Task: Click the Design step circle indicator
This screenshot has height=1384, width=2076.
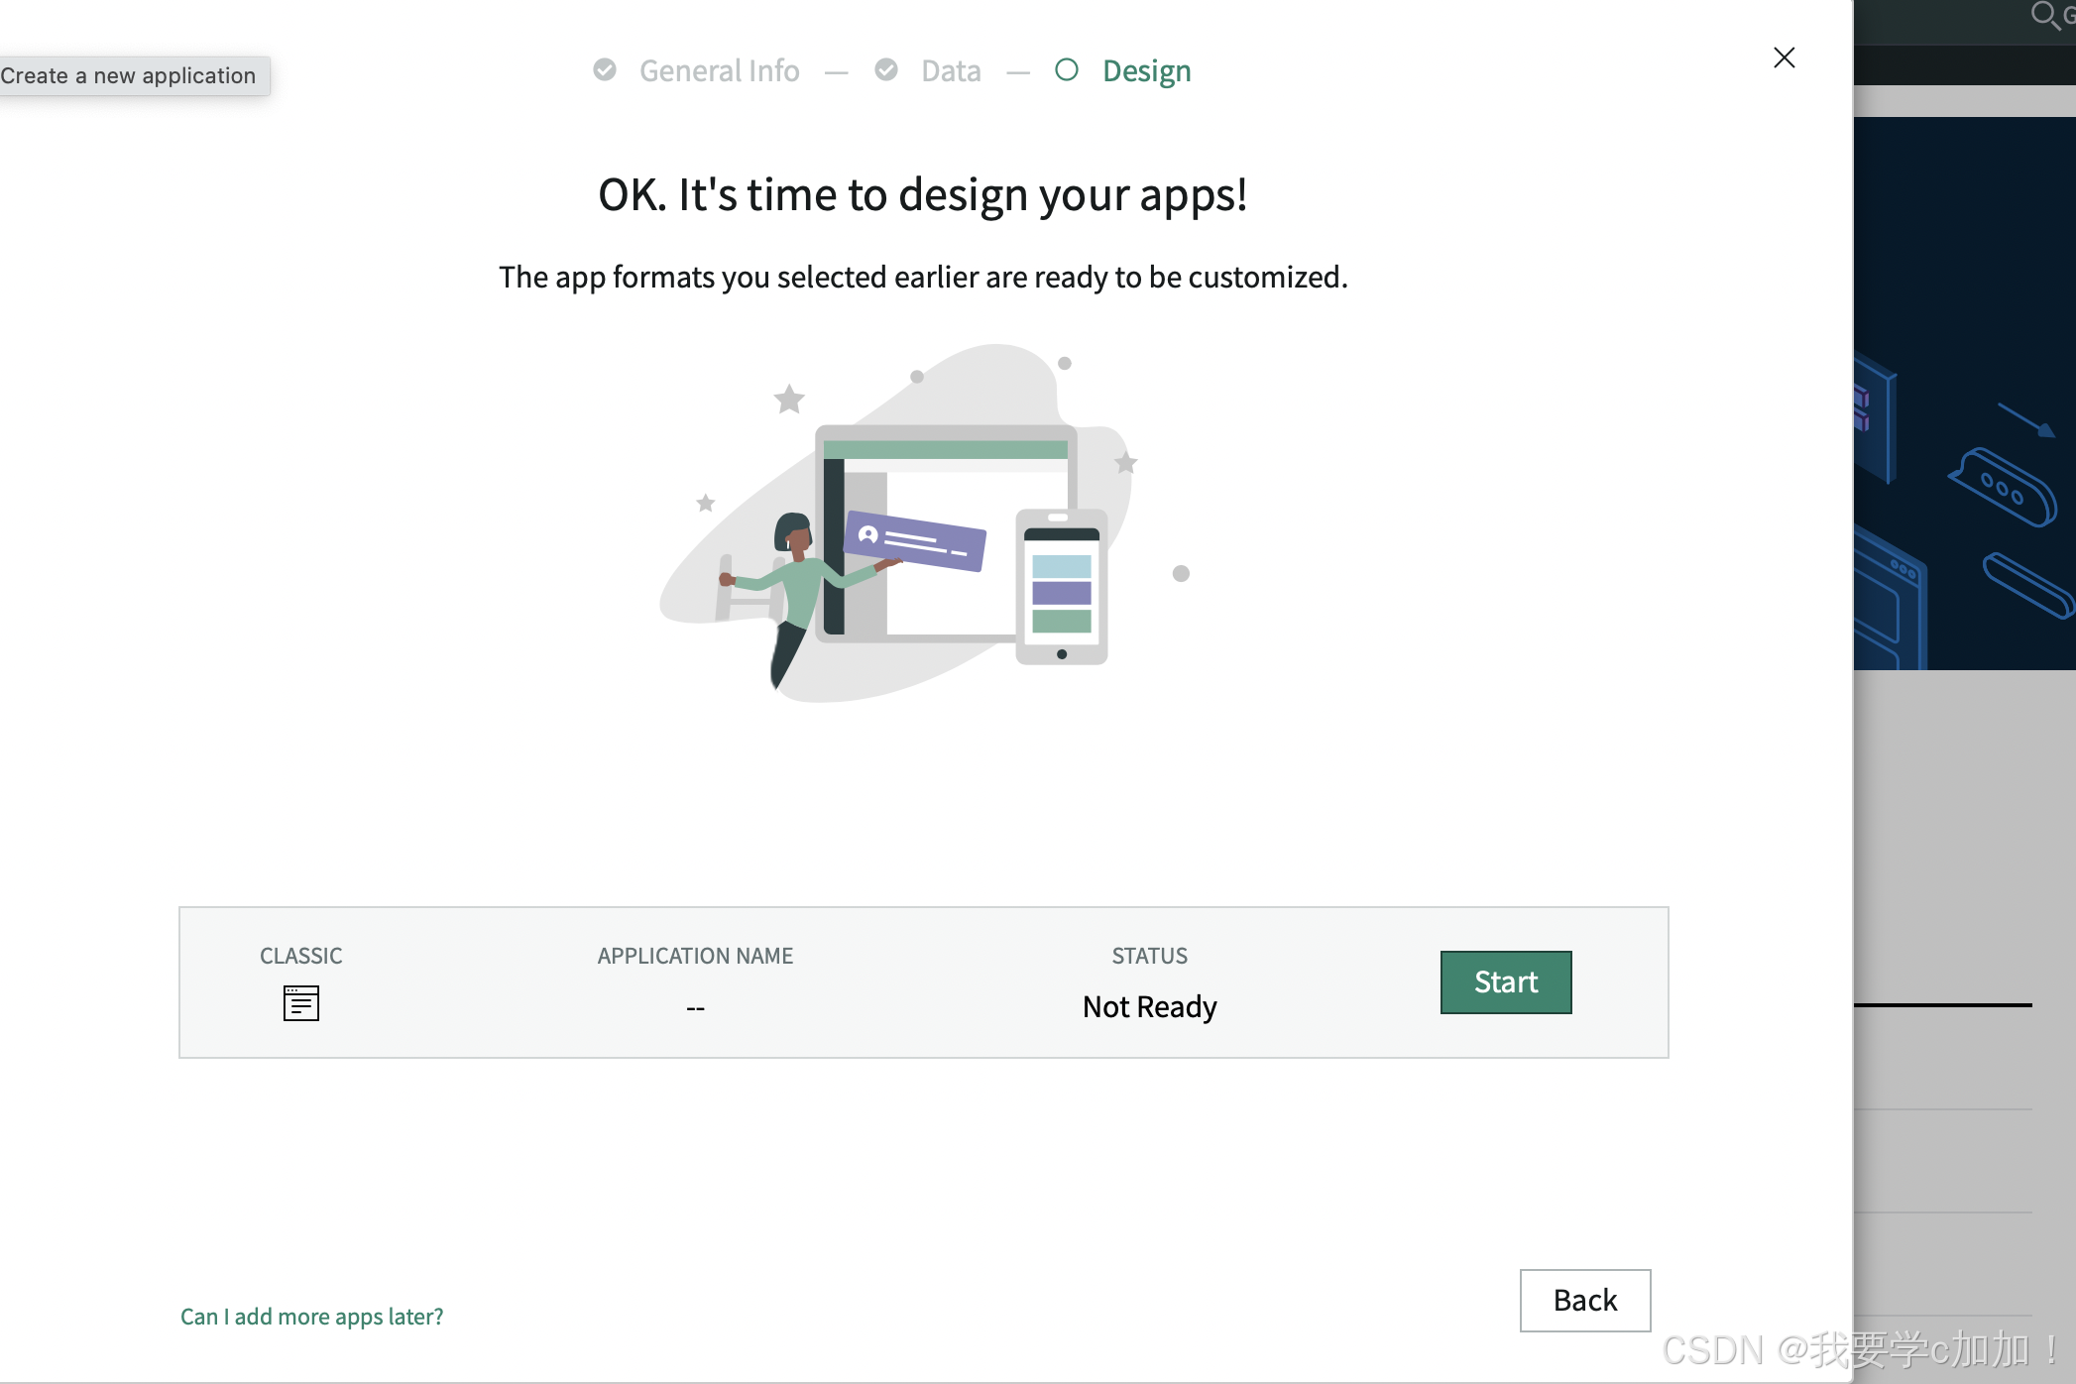Action: click(1067, 69)
